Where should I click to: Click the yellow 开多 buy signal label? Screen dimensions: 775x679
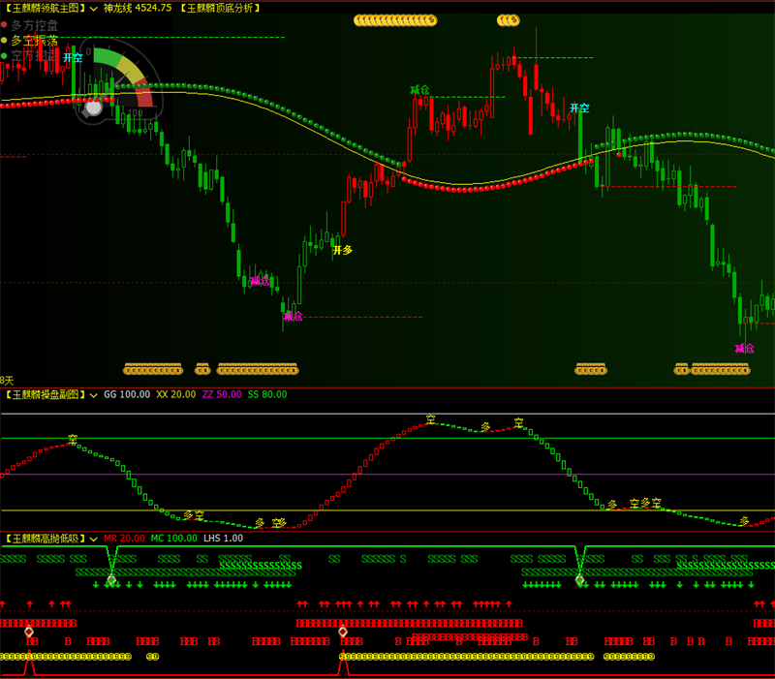click(342, 250)
